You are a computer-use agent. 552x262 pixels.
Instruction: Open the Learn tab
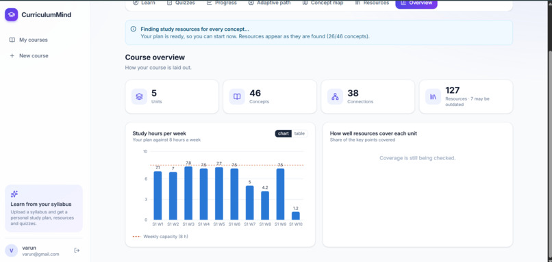click(144, 3)
